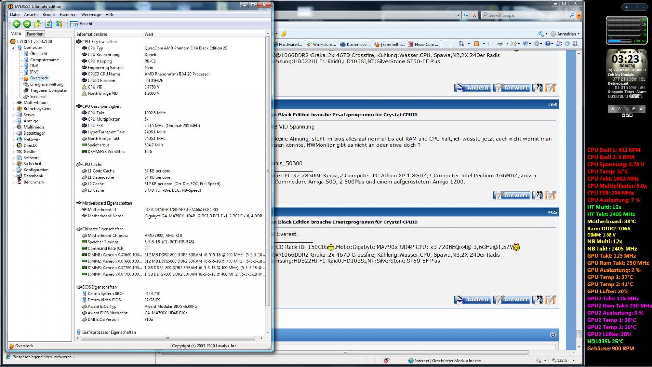The height and width of the screenshot is (367, 652).
Task: Expand the Multimedia tree node
Action: pyautogui.click(x=14, y=127)
